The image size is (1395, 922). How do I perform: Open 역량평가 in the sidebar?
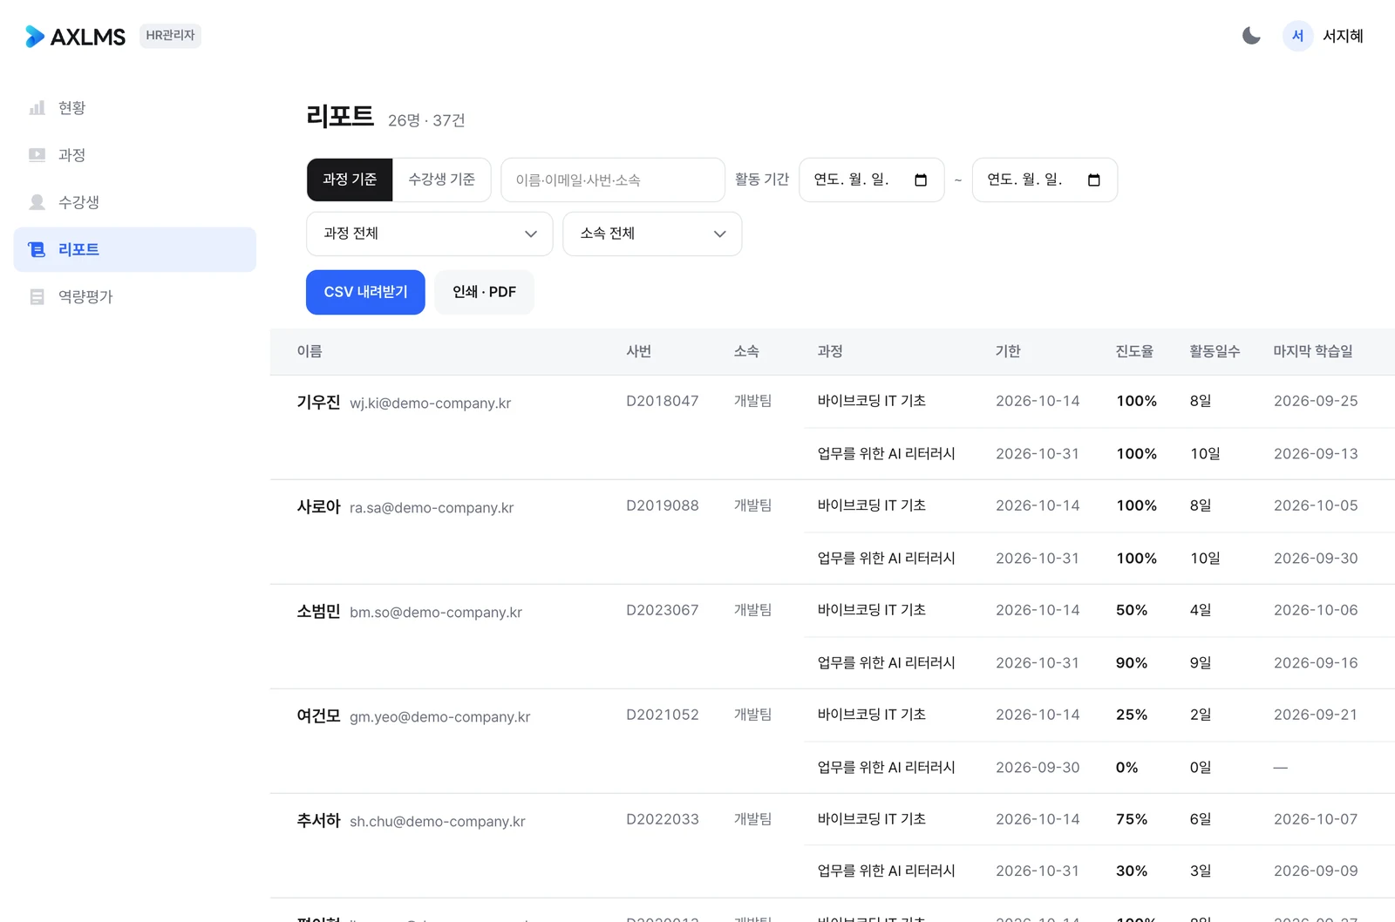pos(135,296)
